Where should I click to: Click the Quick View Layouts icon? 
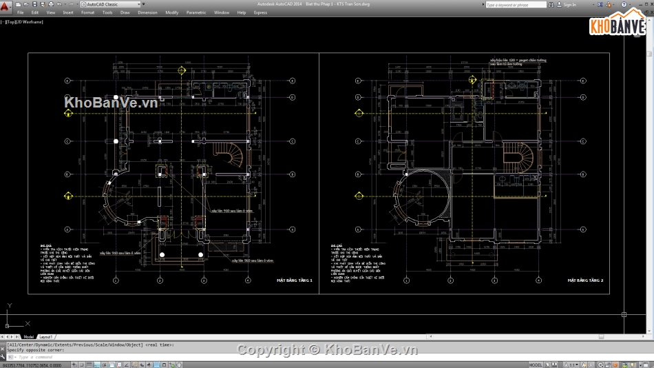547,365
